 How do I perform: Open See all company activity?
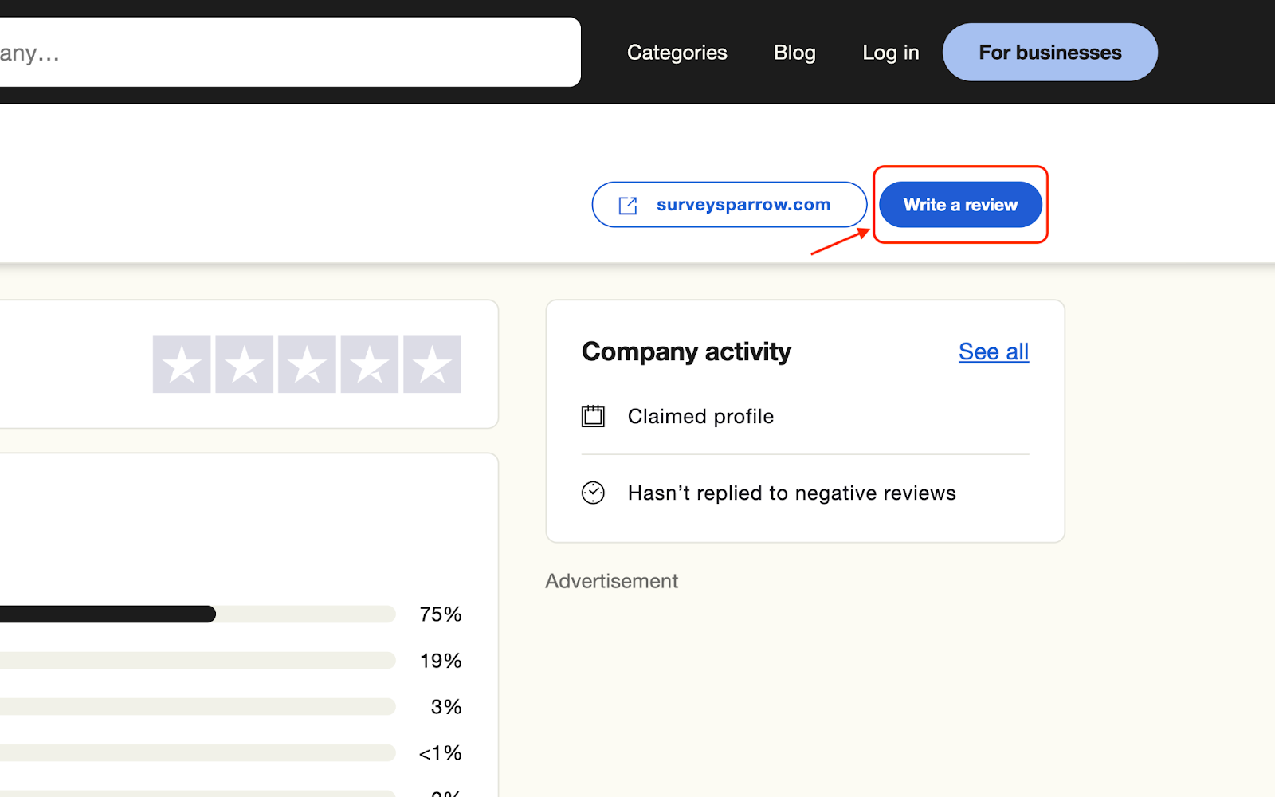pos(993,351)
